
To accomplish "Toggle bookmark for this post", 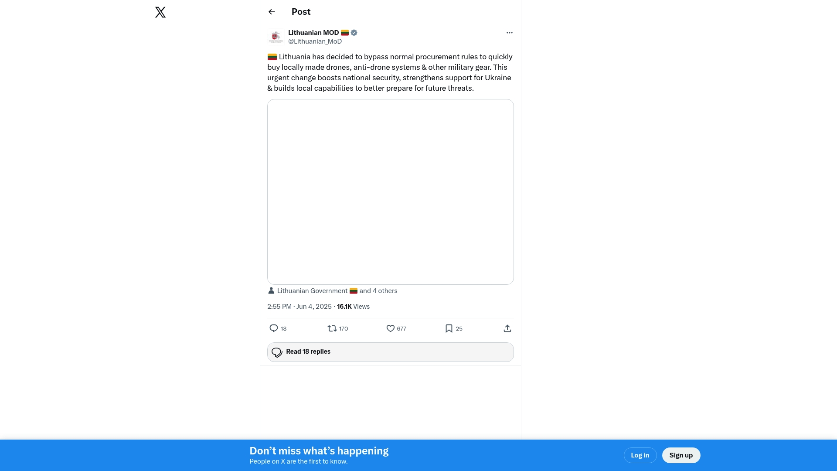I will pyautogui.click(x=449, y=328).
